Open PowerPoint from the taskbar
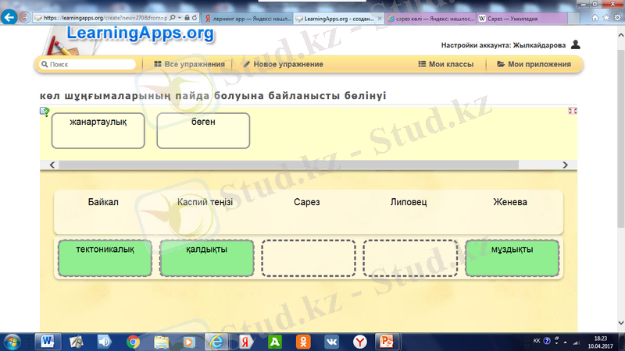 point(384,341)
